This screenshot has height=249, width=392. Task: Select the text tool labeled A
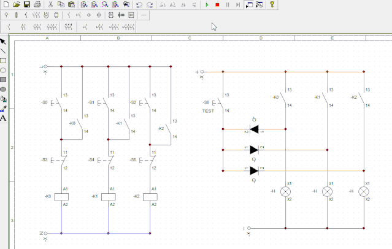click(3, 118)
